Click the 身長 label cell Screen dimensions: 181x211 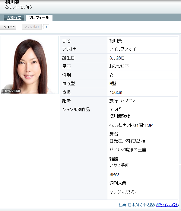(x=84, y=92)
